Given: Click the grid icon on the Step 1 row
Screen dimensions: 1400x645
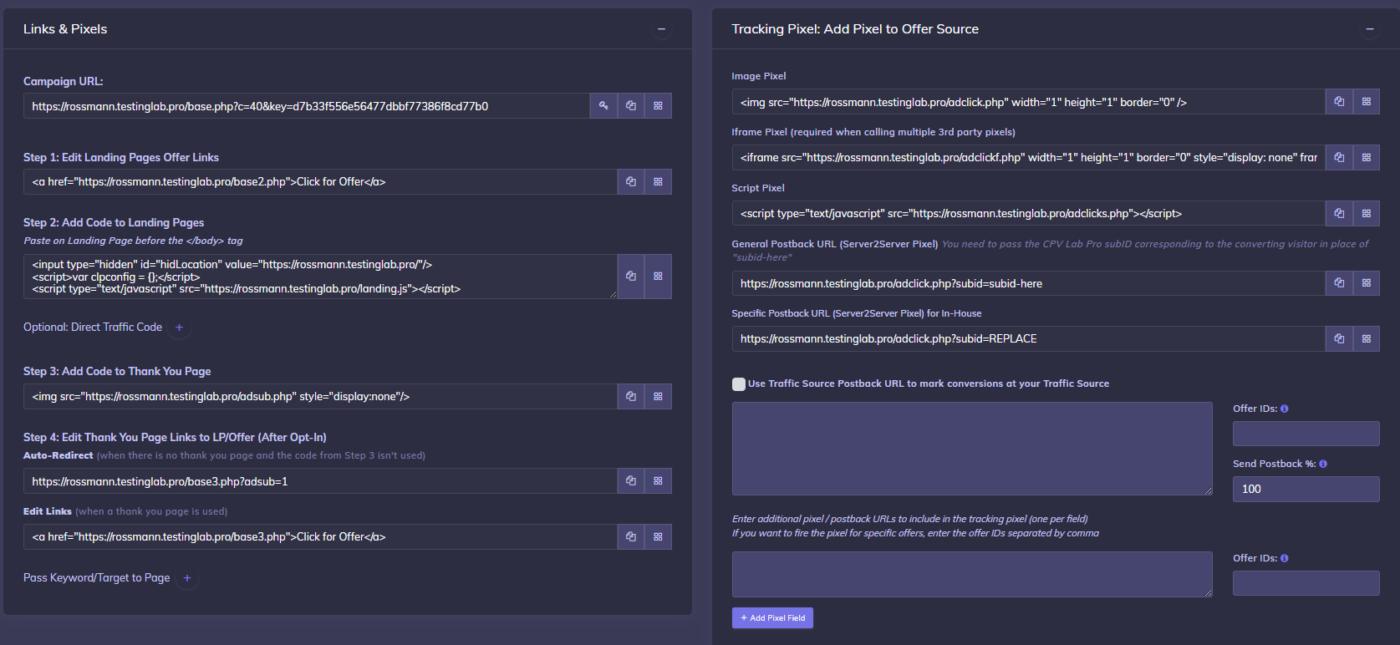Looking at the screenshot, I should (x=658, y=182).
